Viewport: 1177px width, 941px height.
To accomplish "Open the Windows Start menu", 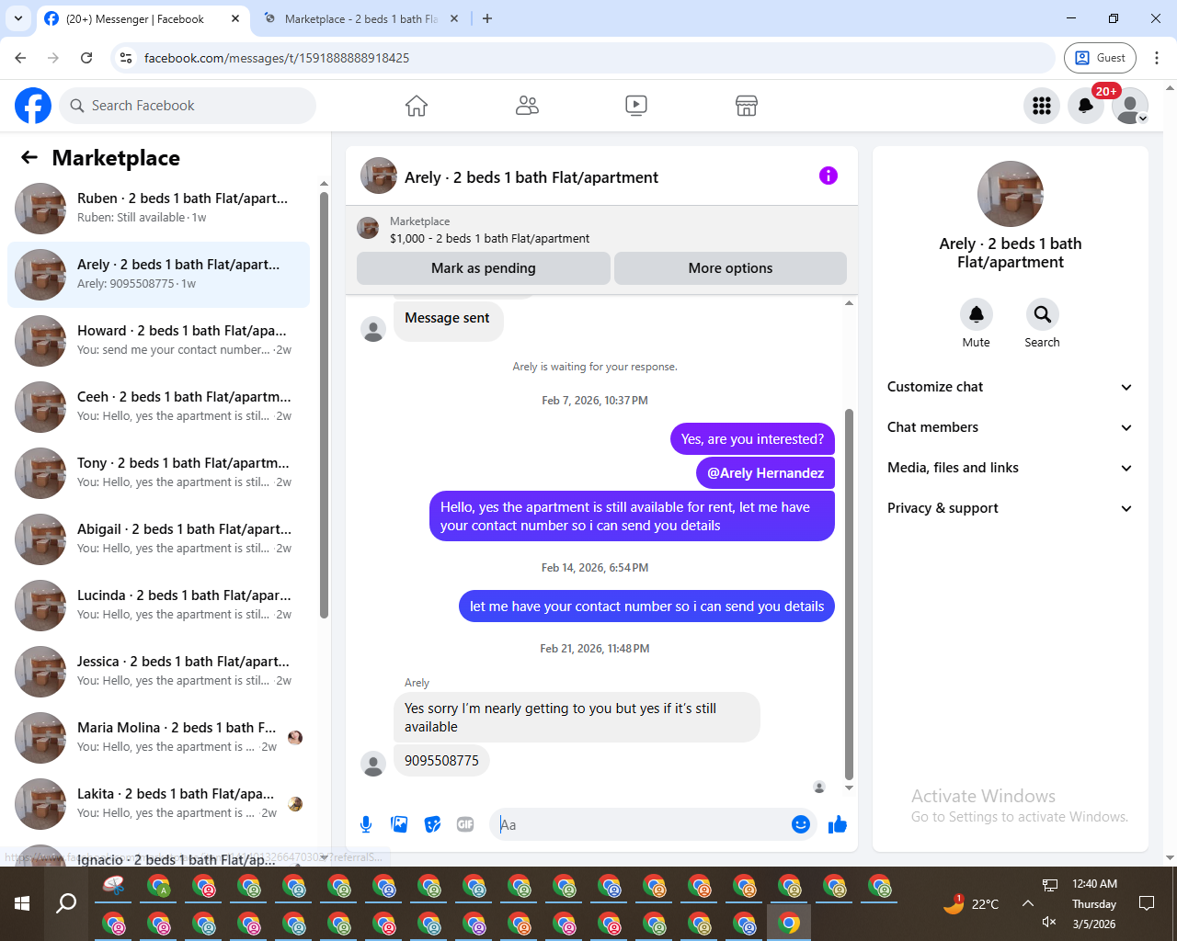I will [22, 903].
